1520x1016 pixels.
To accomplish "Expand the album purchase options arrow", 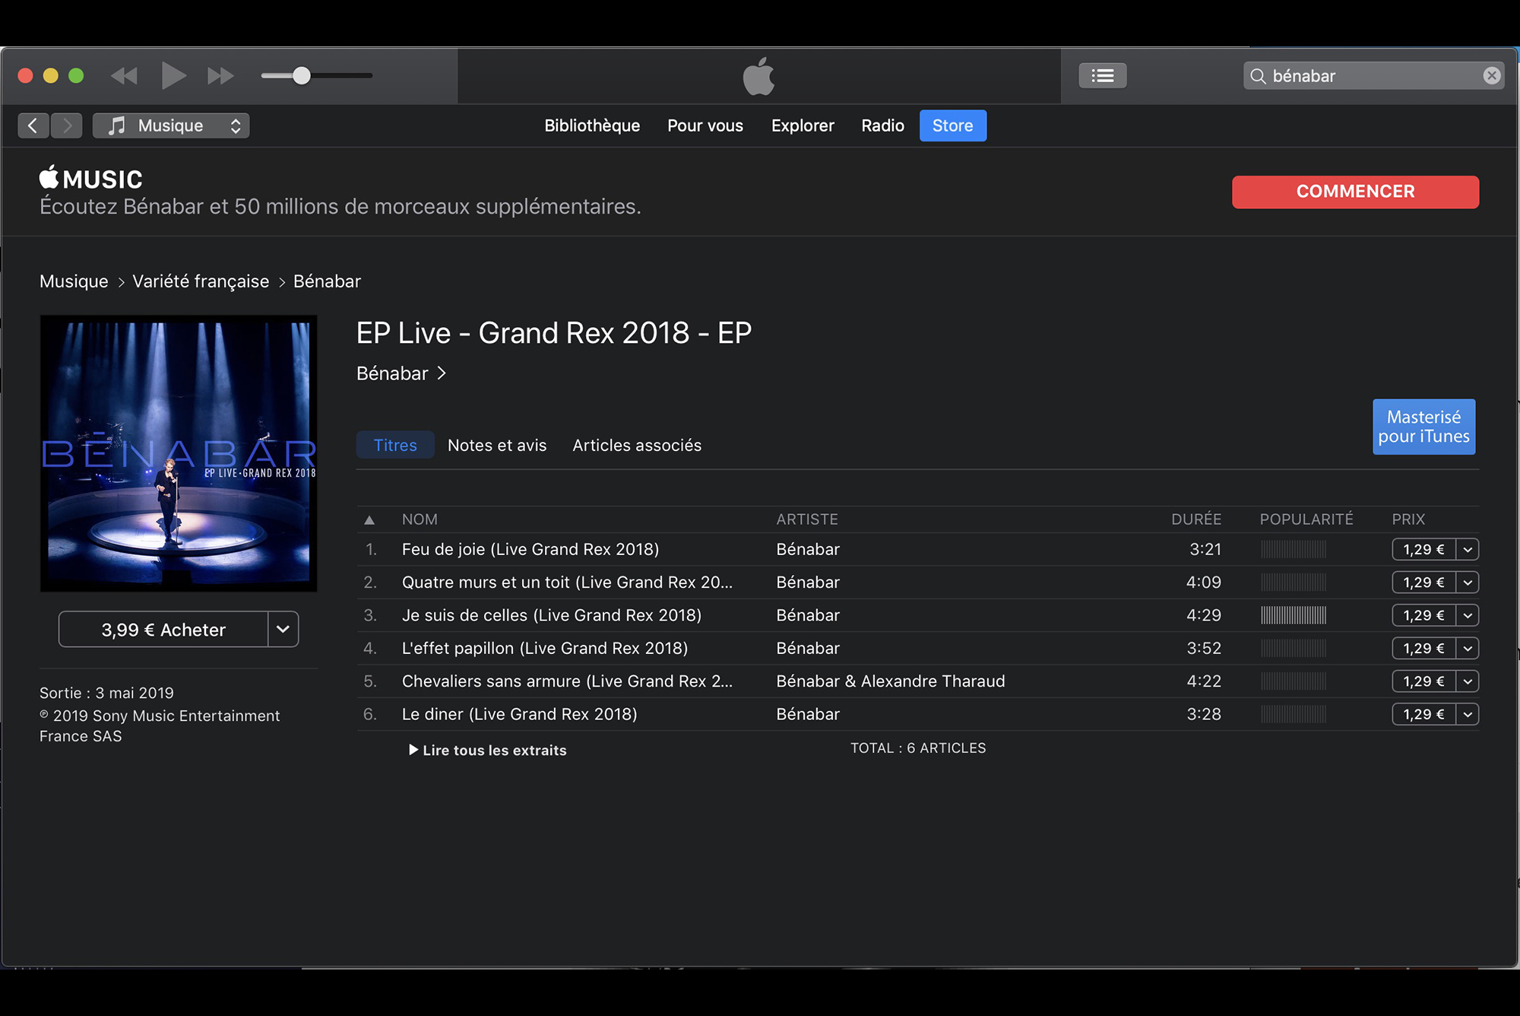I will 283,629.
